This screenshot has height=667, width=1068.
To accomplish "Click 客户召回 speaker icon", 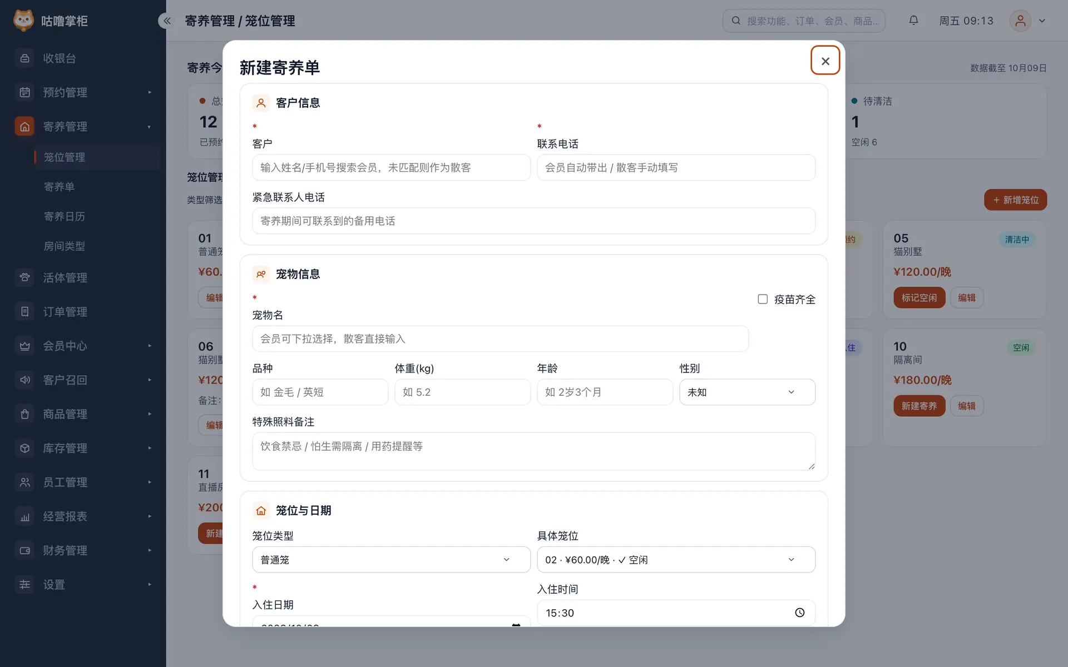I will 24,380.
